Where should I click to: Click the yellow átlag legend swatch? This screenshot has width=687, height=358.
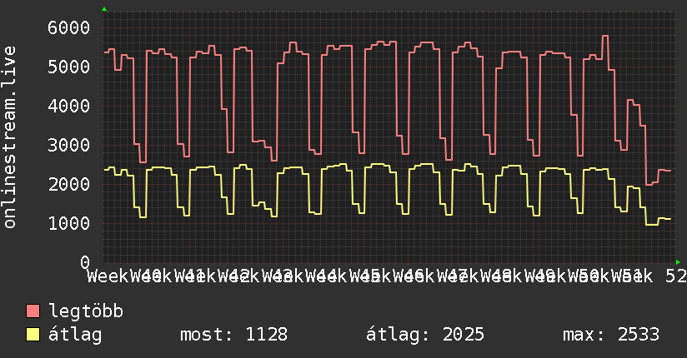[33, 335]
